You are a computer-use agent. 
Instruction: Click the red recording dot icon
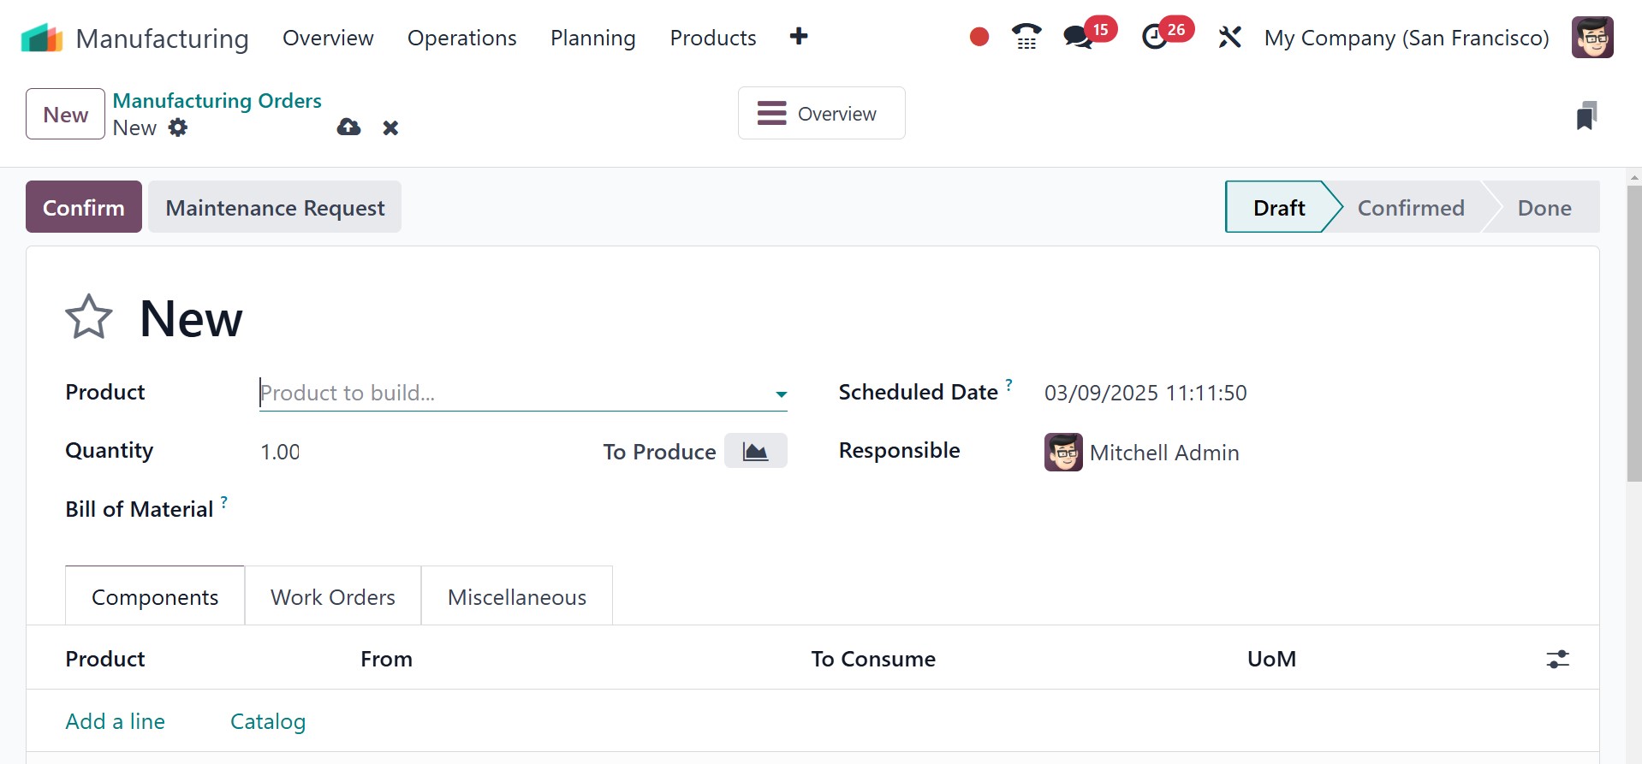pyautogui.click(x=979, y=37)
